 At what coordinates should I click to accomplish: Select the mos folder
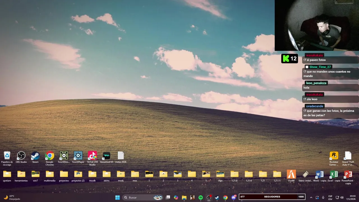point(135,176)
